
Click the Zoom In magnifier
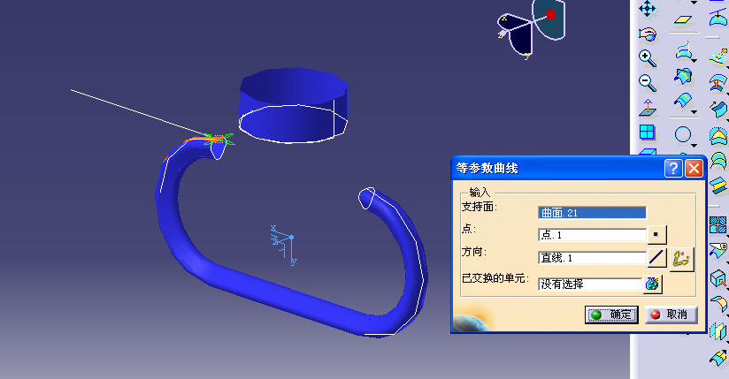point(648,58)
